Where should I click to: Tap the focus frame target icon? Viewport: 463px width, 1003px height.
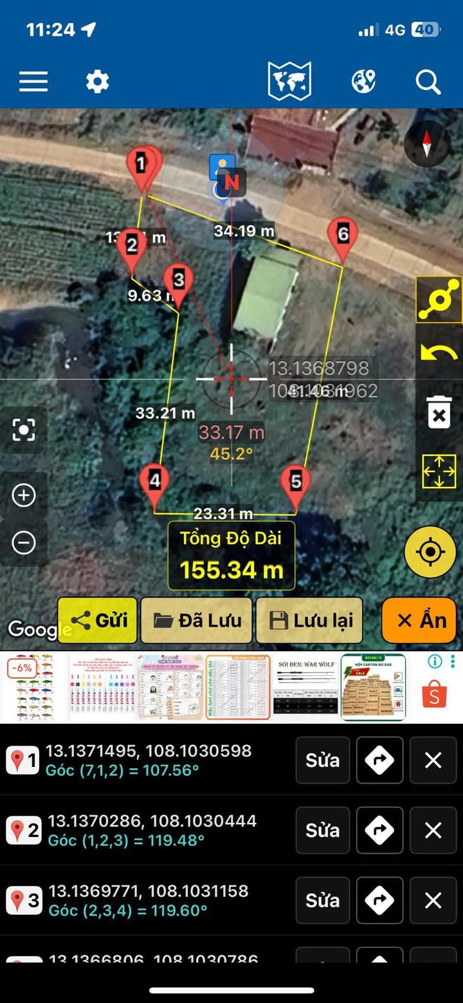click(x=24, y=430)
